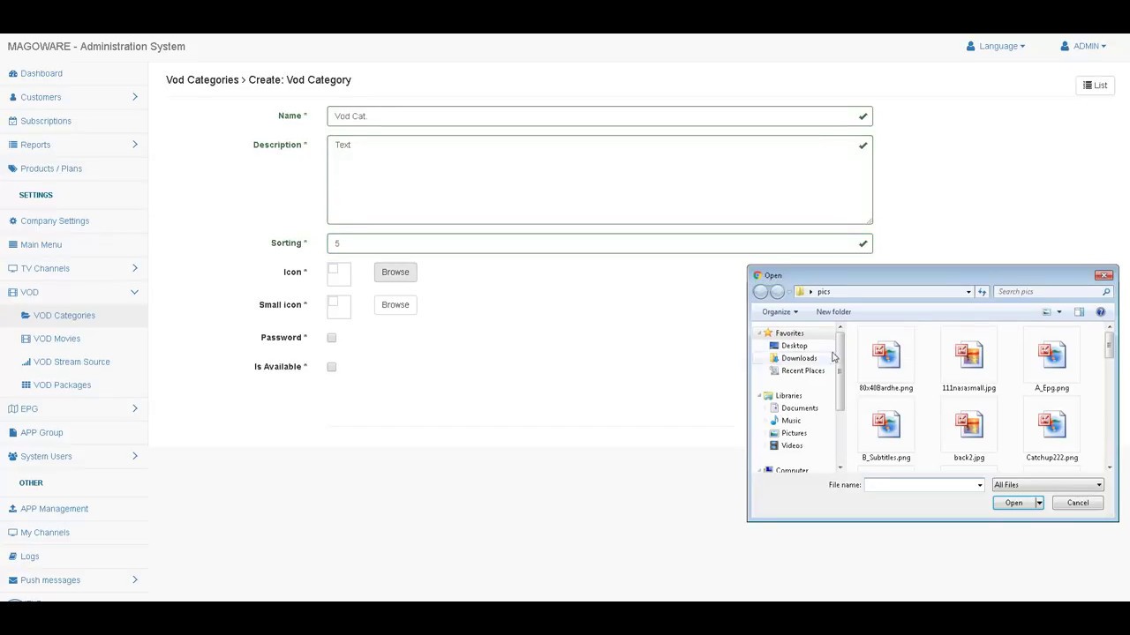Toggle the Is Available checkbox
Image resolution: width=1130 pixels, height=635 pixels.
click(331, 366)
